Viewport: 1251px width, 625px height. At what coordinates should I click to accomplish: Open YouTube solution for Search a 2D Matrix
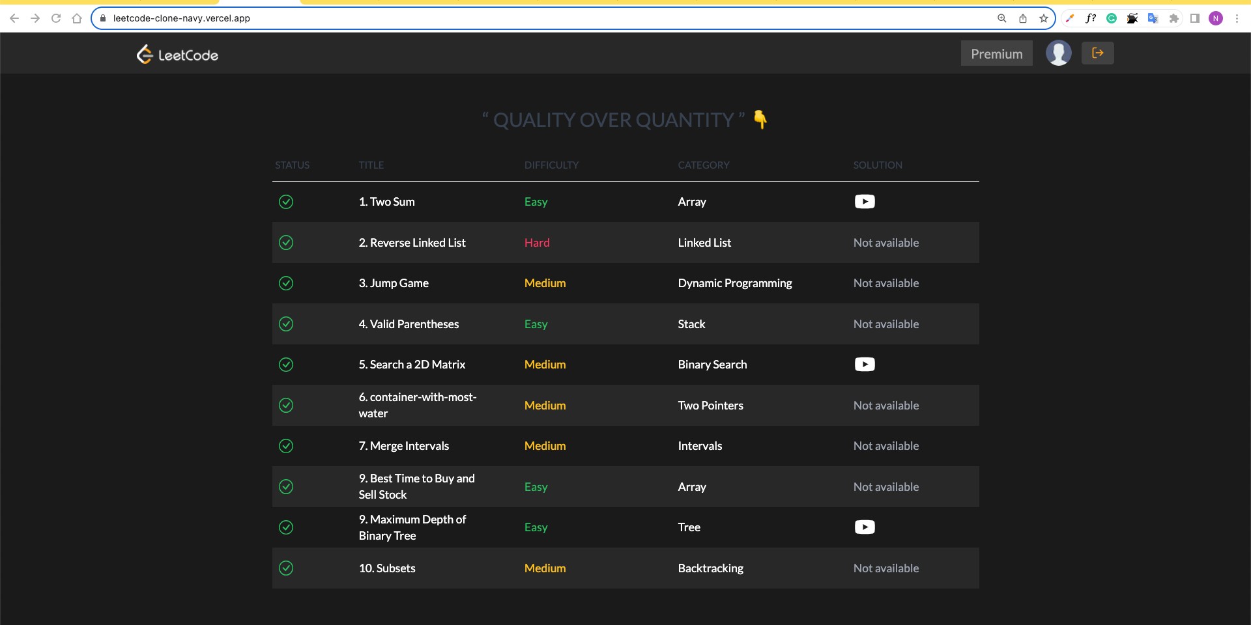coord(865,365)
